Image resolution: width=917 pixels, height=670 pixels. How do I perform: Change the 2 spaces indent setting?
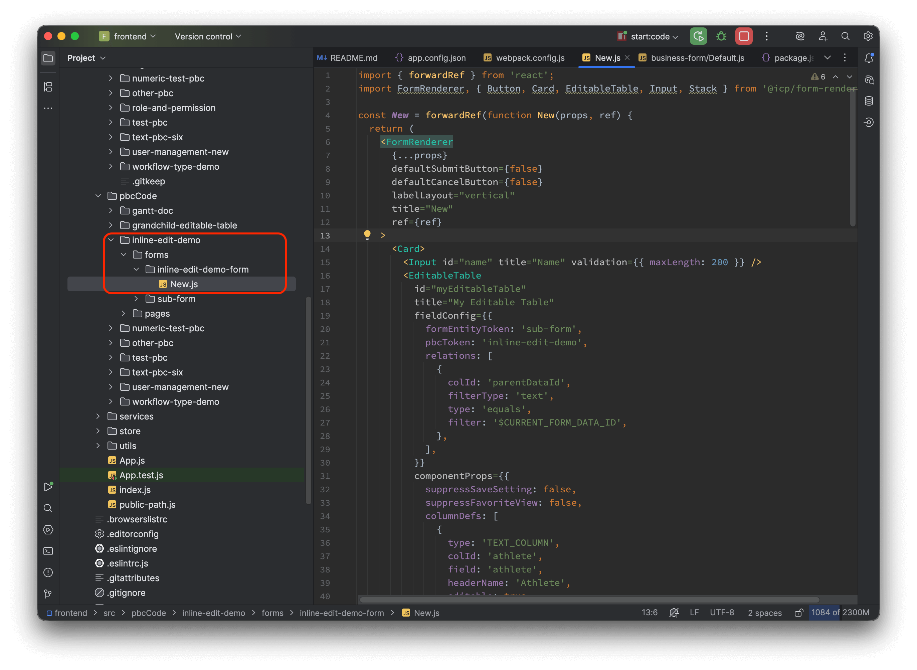[x=765, y=613]
